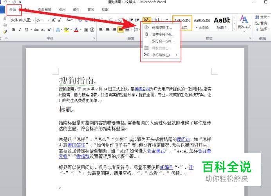271x196 pixels.
Task: Switch to the 引用 tab
Action: (x=62, y=9)
